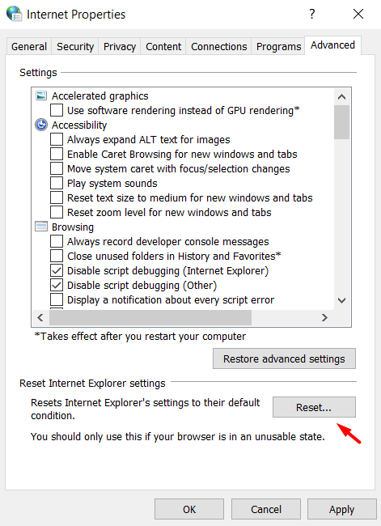This screenshot has height=526, width=381.
Task: Check Close unused folders in History and Favorites
Action: tap(57, 256)
